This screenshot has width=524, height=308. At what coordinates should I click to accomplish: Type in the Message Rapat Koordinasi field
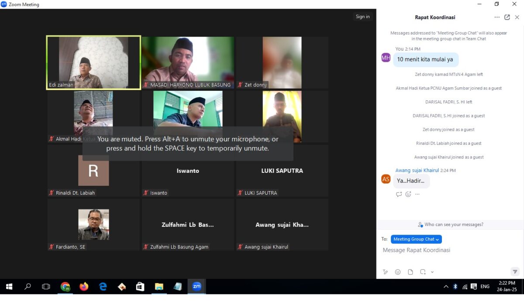445,250
